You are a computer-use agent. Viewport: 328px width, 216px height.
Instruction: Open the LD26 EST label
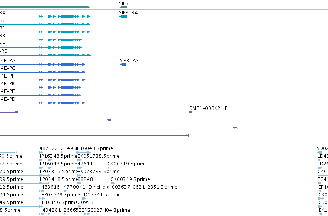tap(323, 164)
